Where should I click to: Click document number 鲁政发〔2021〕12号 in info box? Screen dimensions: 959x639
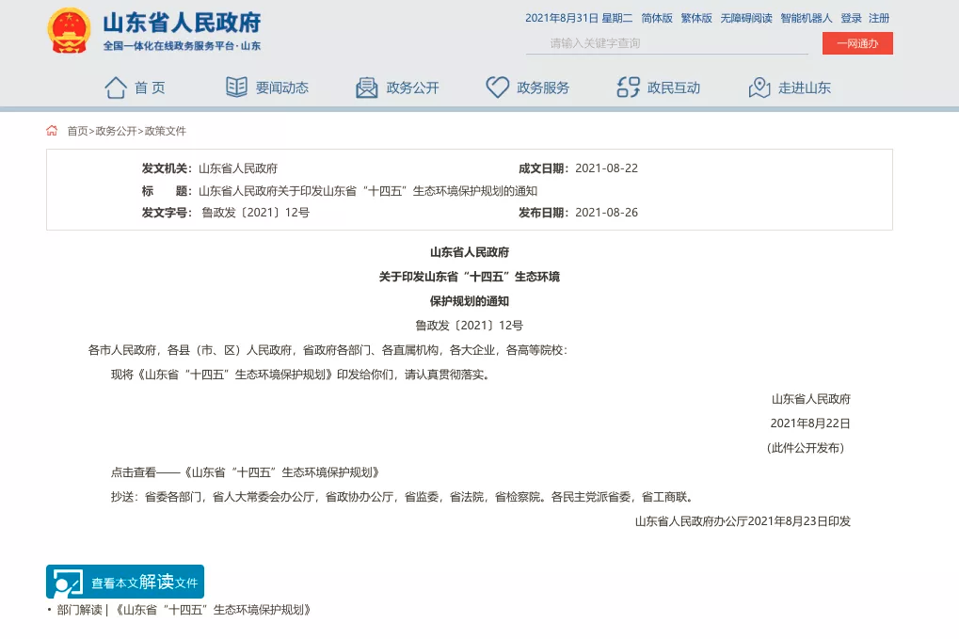[x=256, y=213]
